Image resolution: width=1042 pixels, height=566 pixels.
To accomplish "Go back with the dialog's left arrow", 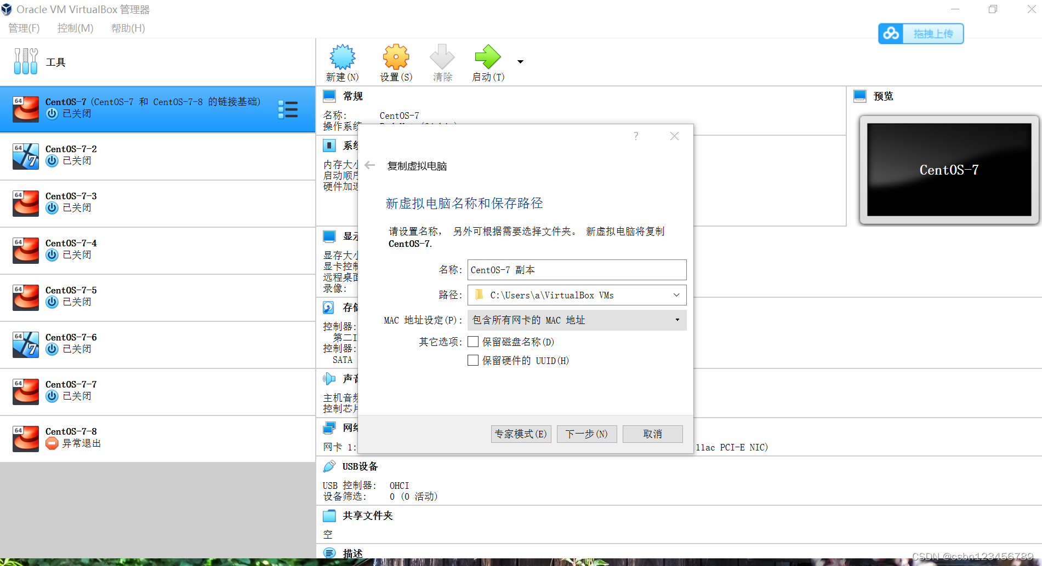I will click(x=370, y=165).
